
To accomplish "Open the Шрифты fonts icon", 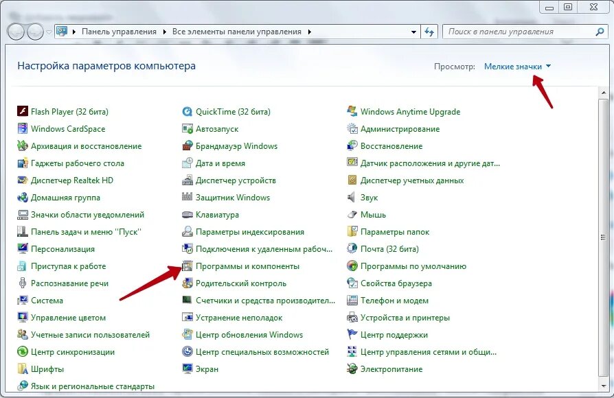I will [22, 369].
